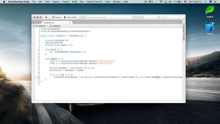Viewport: 220px width, 124px height.
Task: Click the "Horizontal" string literal
Action: click(x=106, y=61)
